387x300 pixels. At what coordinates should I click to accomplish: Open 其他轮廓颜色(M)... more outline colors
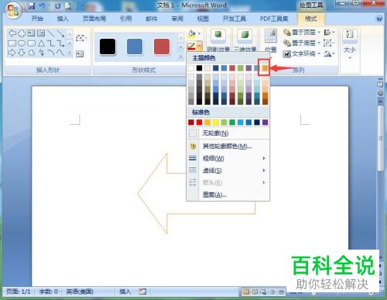click(228, 147)
